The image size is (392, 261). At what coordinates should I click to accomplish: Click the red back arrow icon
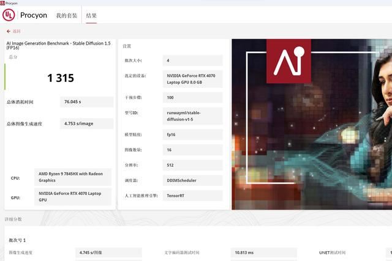[x=9, y=31]
